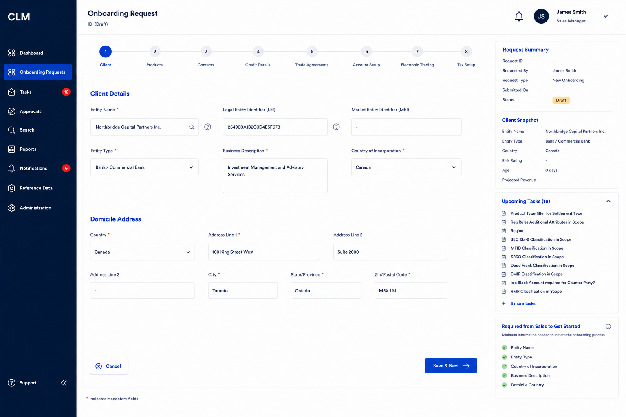Select step 1 Client
This screenshot has width=626, height=417.
click(106, 52)
